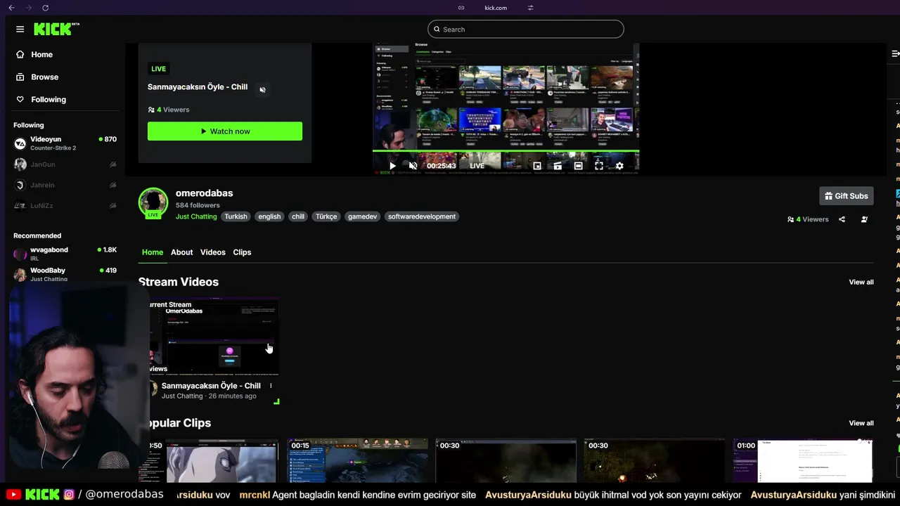Image resolution: width=900 pixels, height=506 pixels.
Task: Click the 584 followers text
Action: click(198, 205)
